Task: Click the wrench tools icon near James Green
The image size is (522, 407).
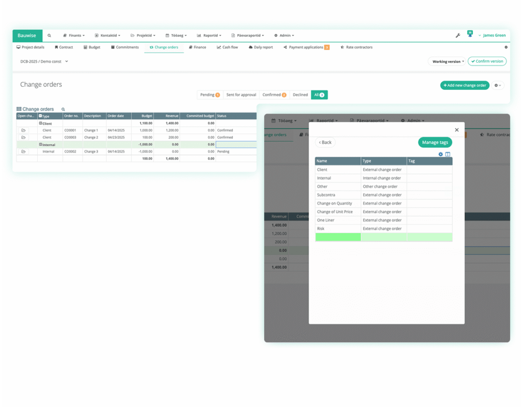Action: click(x=458, y=35)
